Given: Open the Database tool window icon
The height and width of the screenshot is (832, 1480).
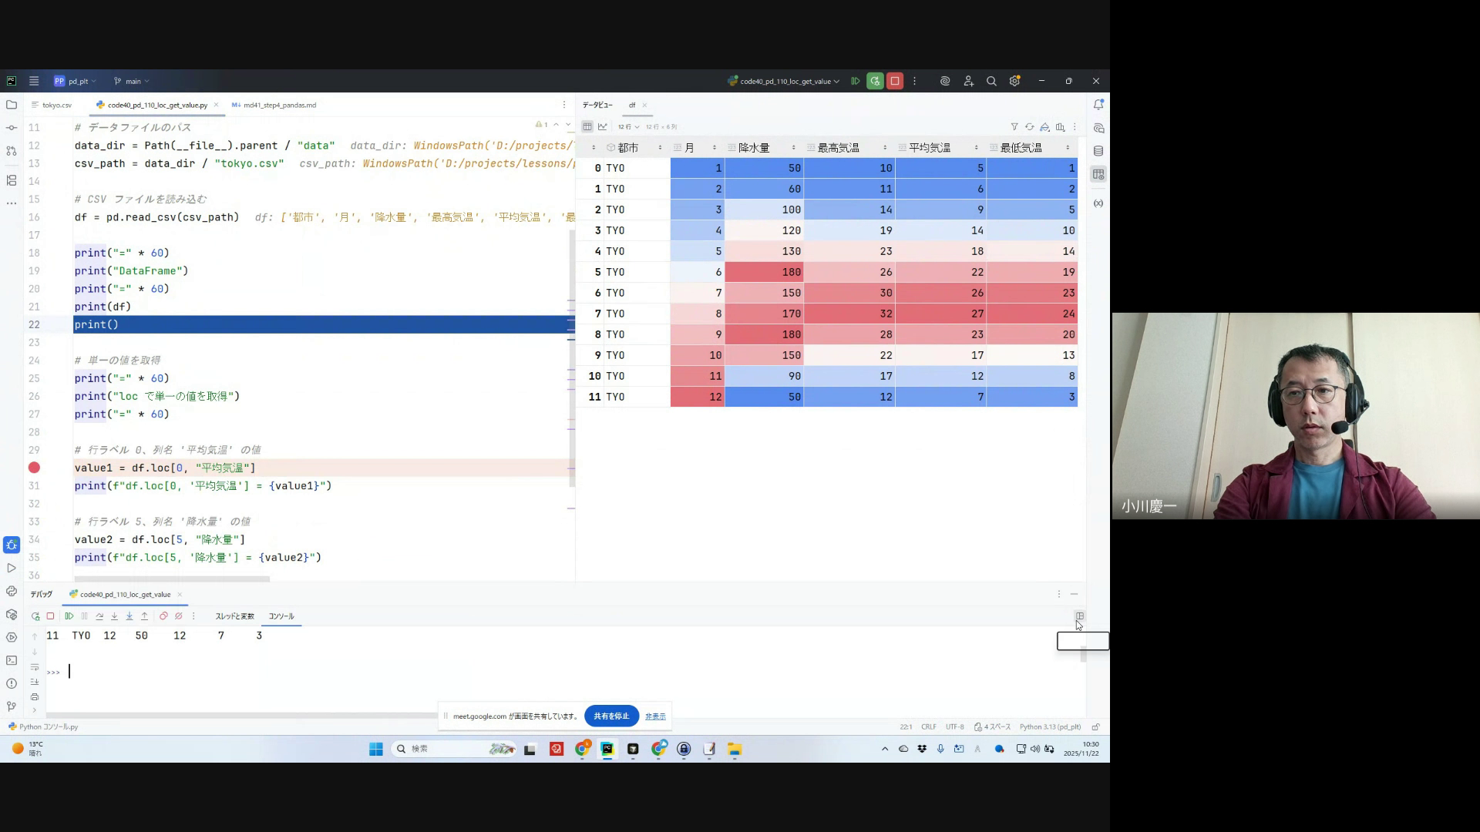Looking at the screenshot, I should (1098, 151).
